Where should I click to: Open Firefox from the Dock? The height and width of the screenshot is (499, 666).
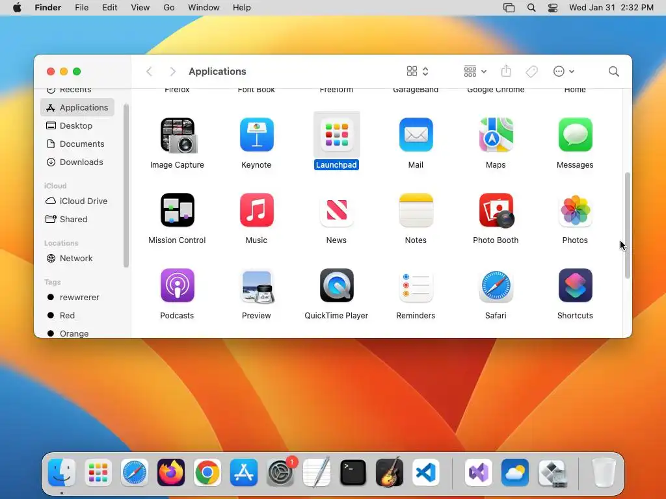pyautogui.click(x=171, y=472)
